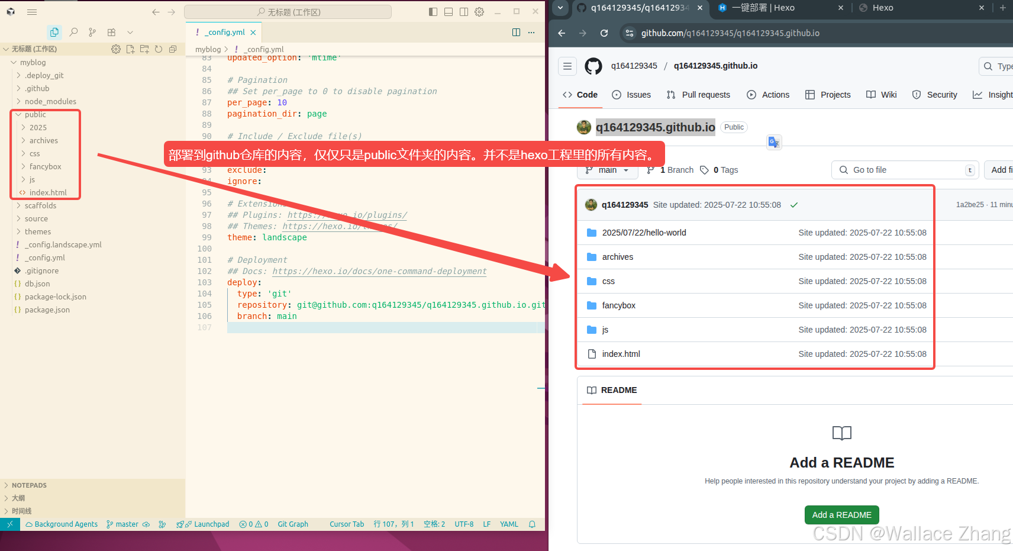Collapse all folders in explorer

coord(173,49)
